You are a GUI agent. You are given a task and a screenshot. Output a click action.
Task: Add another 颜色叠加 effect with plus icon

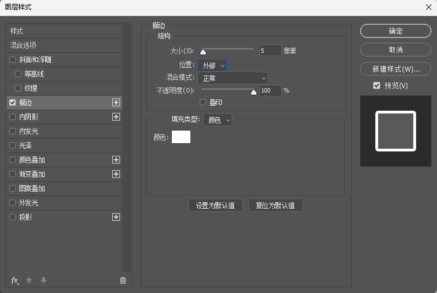116,160
